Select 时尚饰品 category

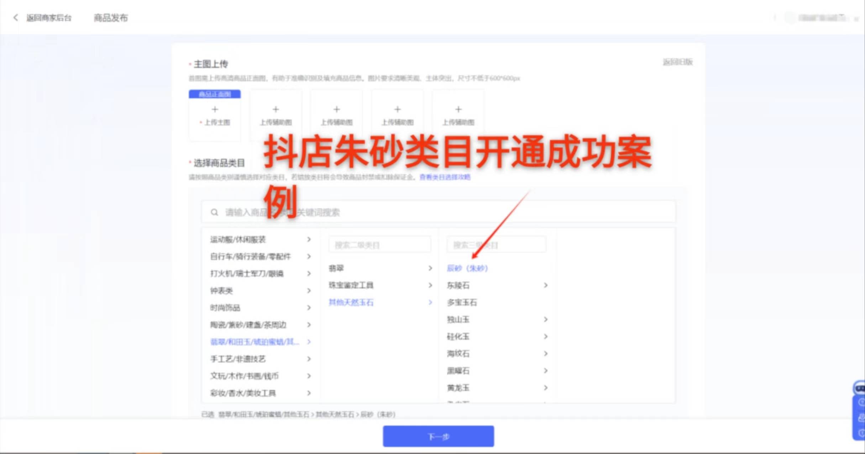225,308
